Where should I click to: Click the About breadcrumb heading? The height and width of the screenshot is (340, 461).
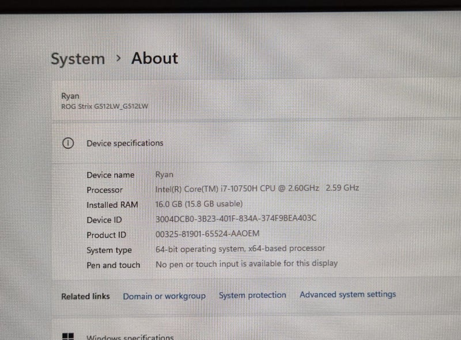[154, 58]
